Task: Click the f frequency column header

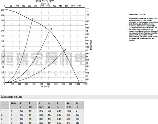Action: pos(30,103)
